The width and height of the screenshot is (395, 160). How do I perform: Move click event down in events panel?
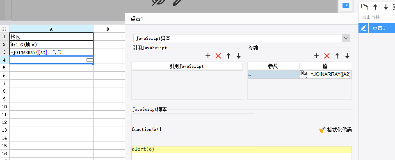(386, 7)
